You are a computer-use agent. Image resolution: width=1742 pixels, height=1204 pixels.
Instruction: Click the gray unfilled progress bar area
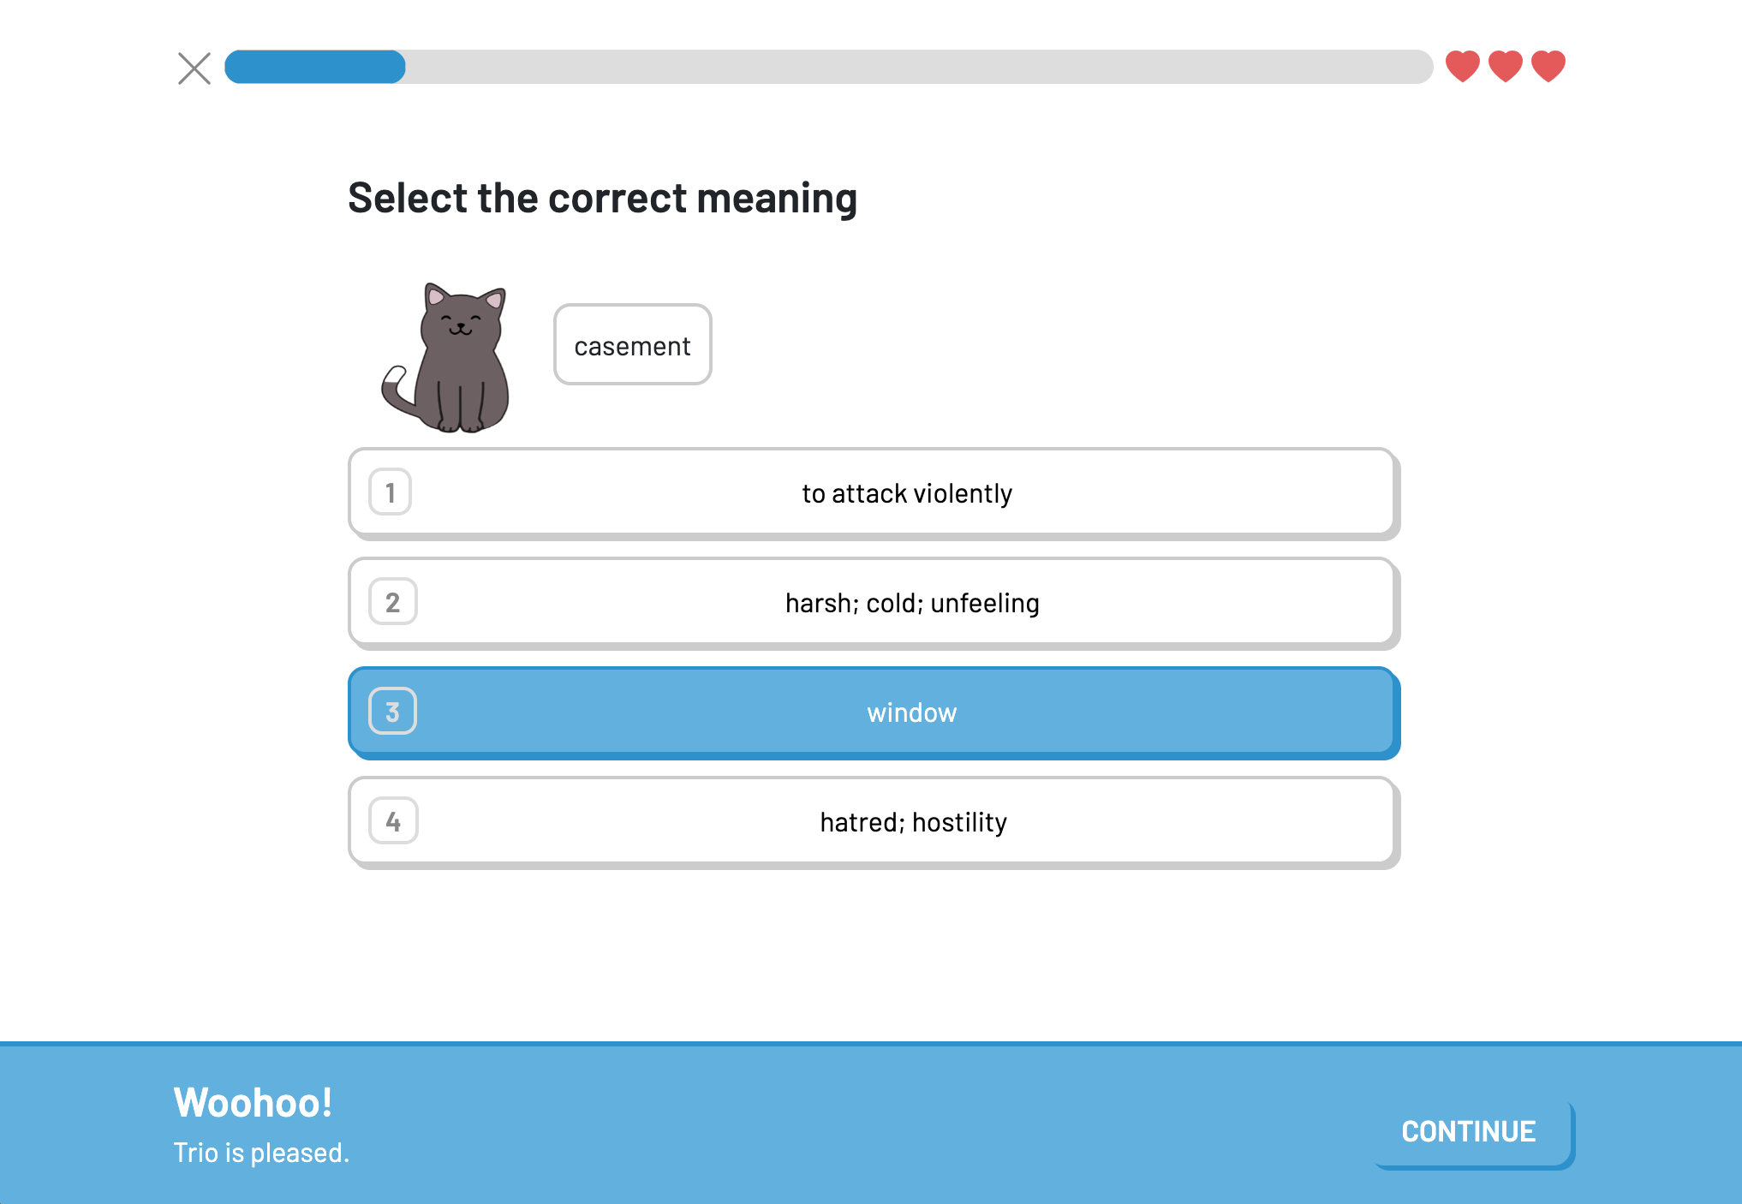919,67
